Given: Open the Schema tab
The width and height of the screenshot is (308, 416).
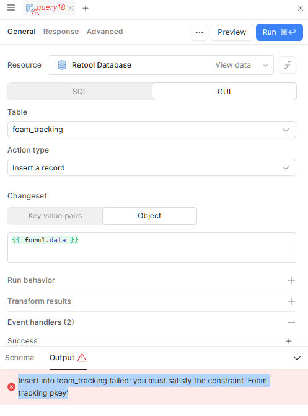Looking at the screenshot, I should pyautogui.click(x=20, y=358).
